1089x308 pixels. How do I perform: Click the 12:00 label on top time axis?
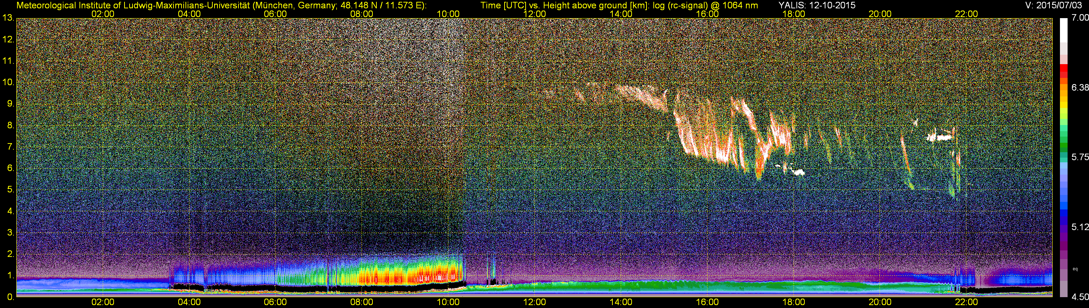(534, 14)
